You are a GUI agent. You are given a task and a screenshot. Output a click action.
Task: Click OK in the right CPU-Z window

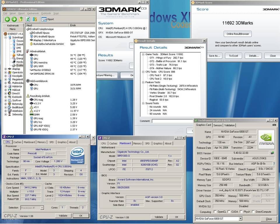pyautogui.click(x=177, y=217)
